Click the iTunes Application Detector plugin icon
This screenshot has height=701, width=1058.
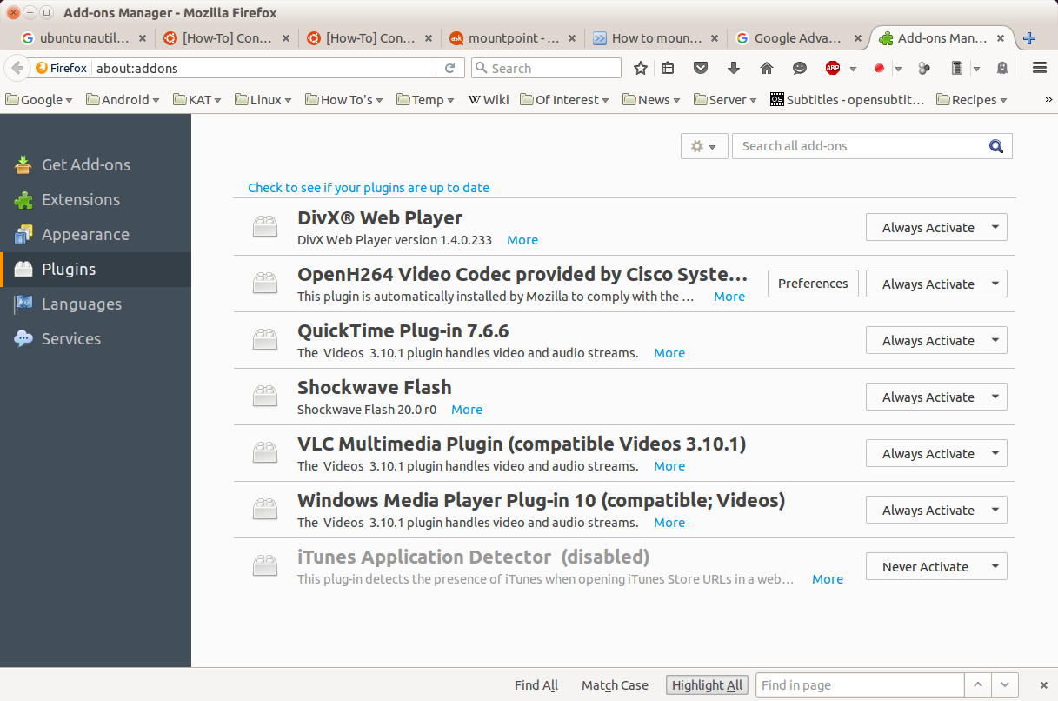265,566
